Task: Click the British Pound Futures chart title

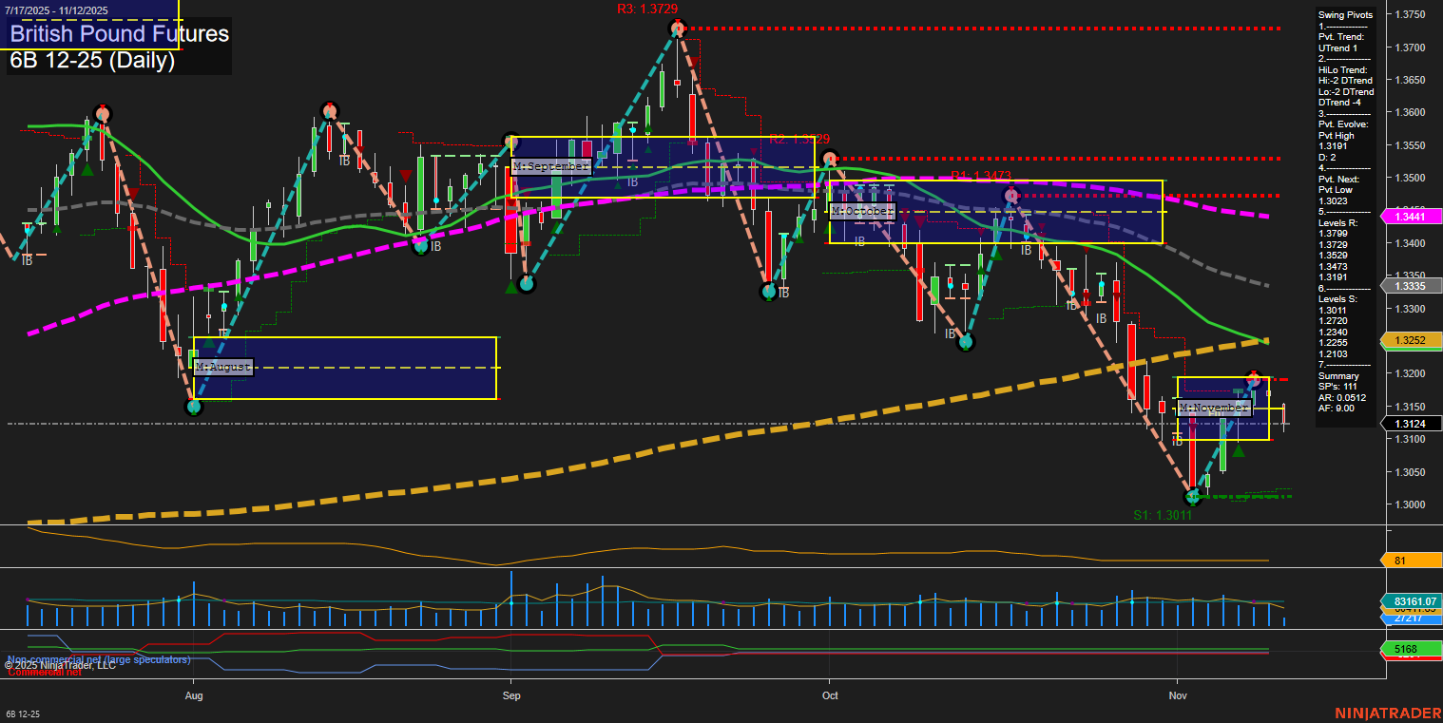Action: coord(120,34)
